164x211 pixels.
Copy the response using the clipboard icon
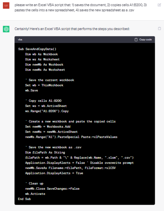[x=159, y=29]
